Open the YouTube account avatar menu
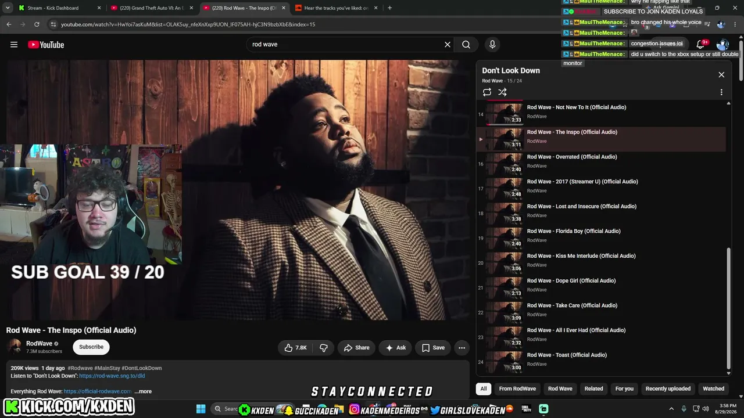Screen dimensions: 744x418 pyautogui.click(x=722, y=45)
